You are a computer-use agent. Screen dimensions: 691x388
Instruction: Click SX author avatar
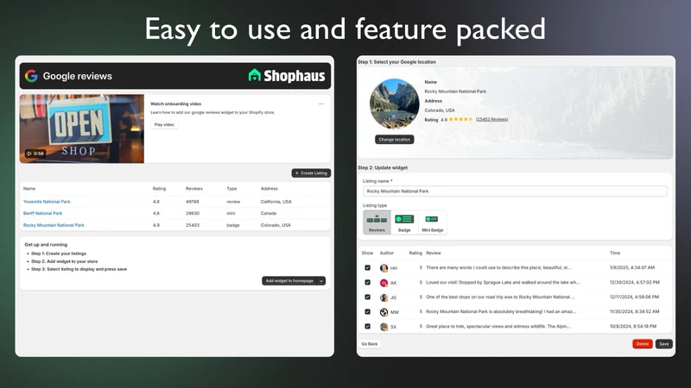[384, 327]
